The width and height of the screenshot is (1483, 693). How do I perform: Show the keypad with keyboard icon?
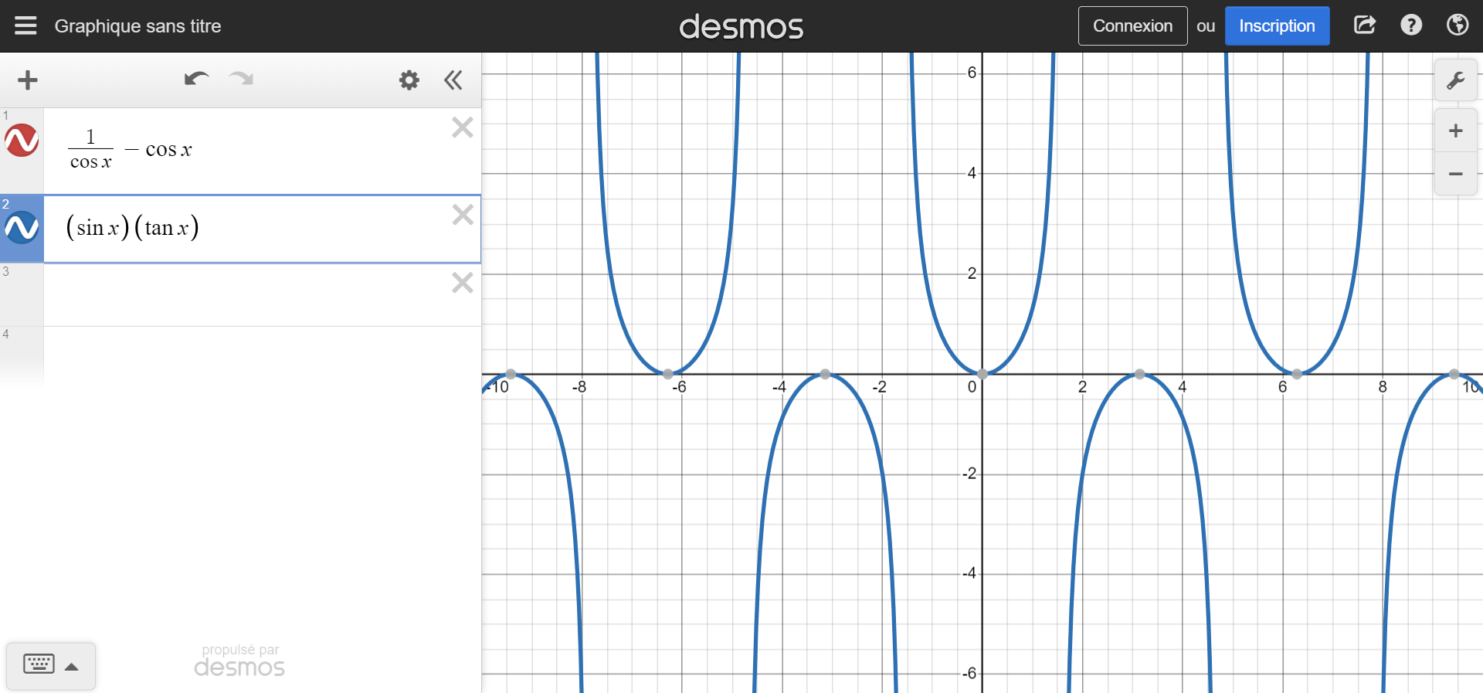(39, 664)
